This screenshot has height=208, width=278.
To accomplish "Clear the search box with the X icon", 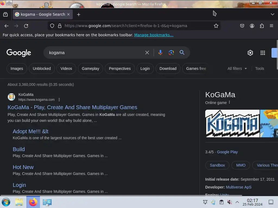I will click(x=147, y=53).
